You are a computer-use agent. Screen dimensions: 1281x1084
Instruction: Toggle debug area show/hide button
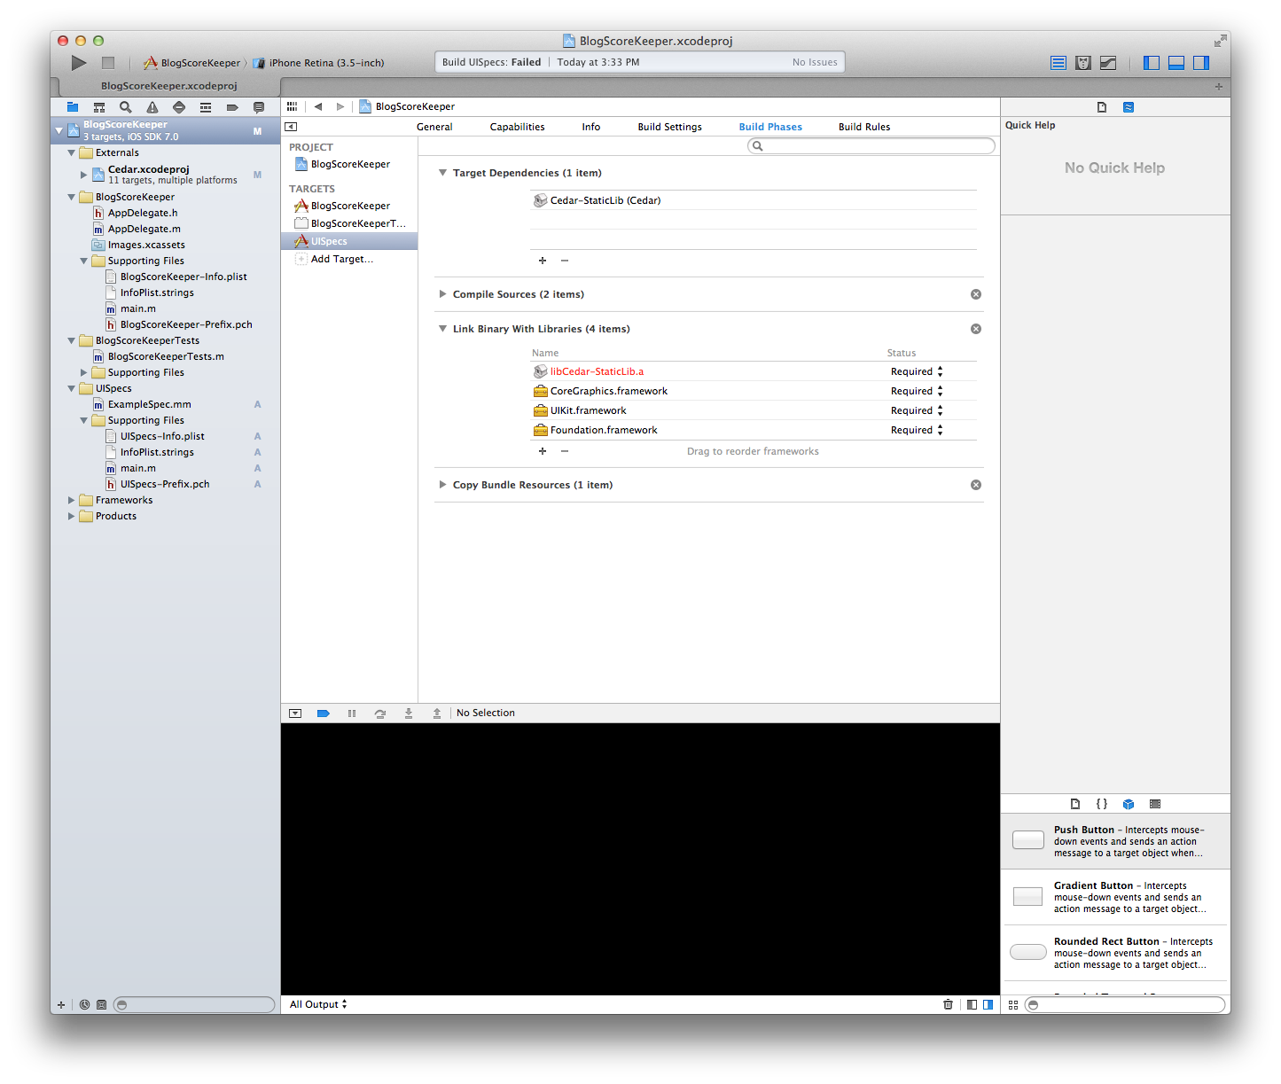(x=295, y=713)
